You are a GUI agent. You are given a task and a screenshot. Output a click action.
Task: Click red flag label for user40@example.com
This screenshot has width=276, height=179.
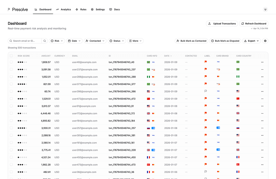point(205,62)
